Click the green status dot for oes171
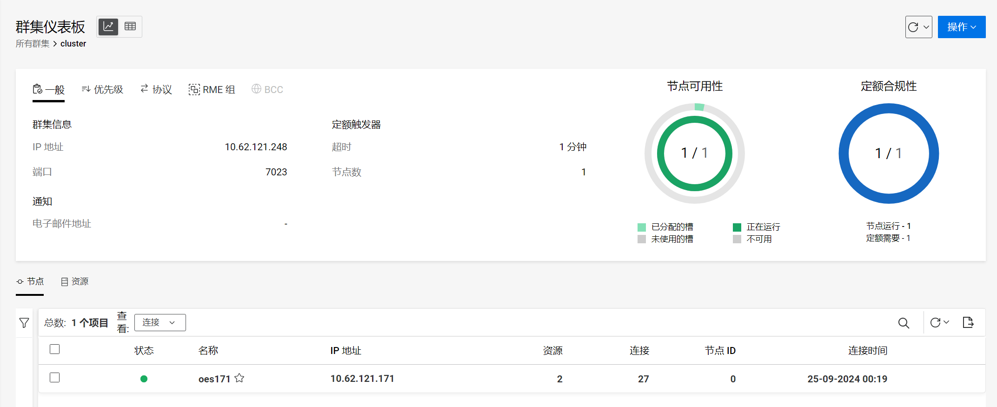This screenshot has width=997, height=407. pyautogui.click(x=144, y=379)
